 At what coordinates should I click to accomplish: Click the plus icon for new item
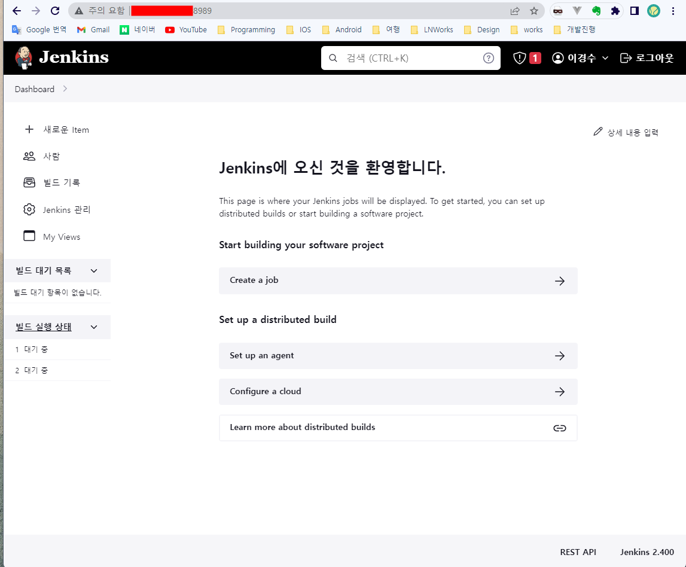pyautogui.click(x=29, y=129)
